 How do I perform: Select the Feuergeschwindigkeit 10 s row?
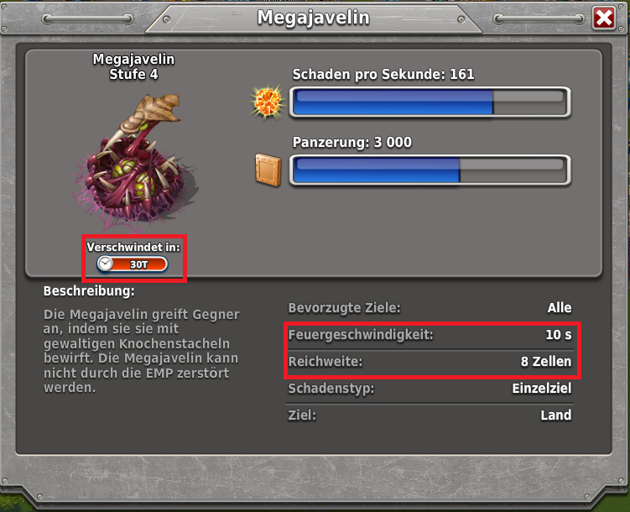point(430,335)
